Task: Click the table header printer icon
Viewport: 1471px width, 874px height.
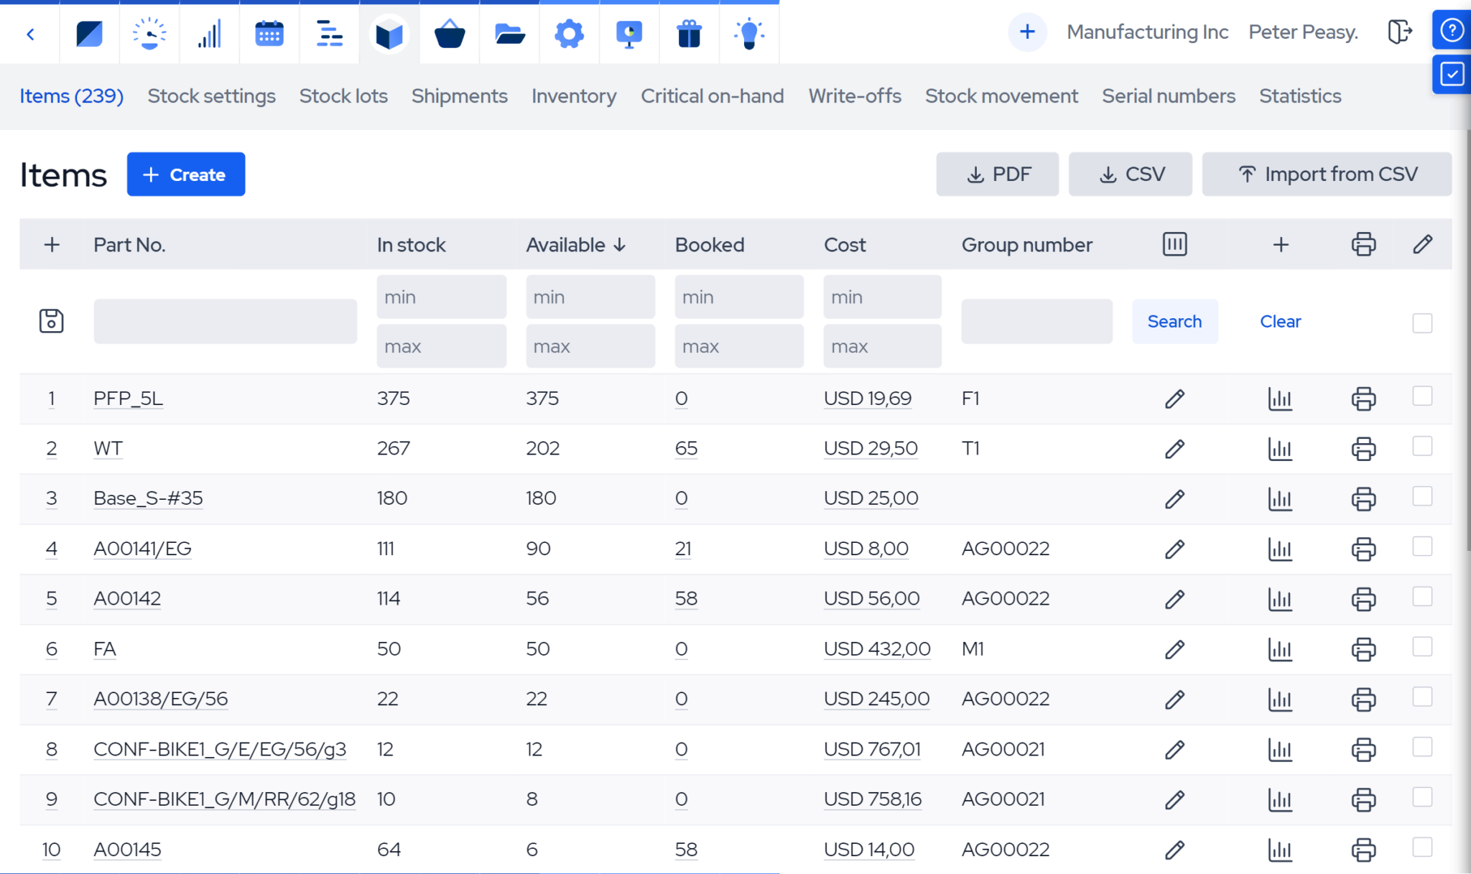Action: tap(1363, 244)
